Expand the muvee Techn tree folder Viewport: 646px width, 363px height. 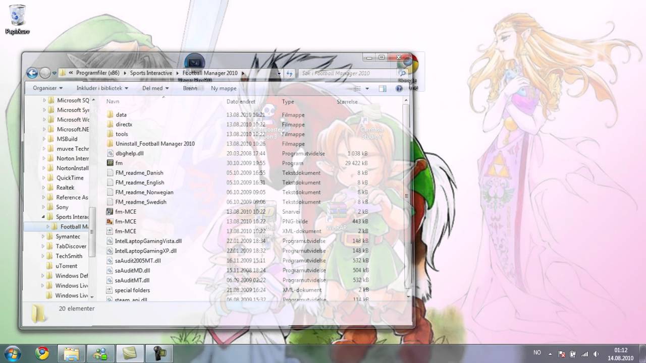tap(44, 149)
